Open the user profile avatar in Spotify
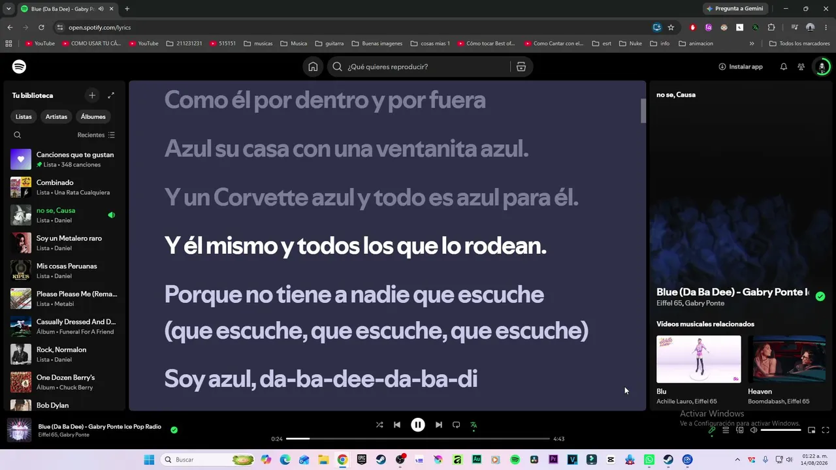Screen dimensions: 836x470 point(822,67)
